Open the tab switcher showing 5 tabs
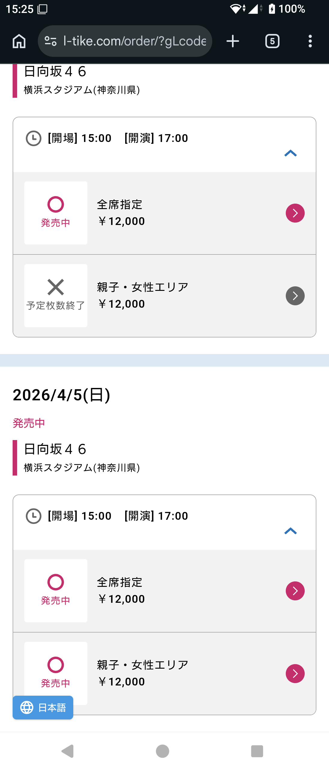Viewport: 329px width, 770px height. click(272, 41)
